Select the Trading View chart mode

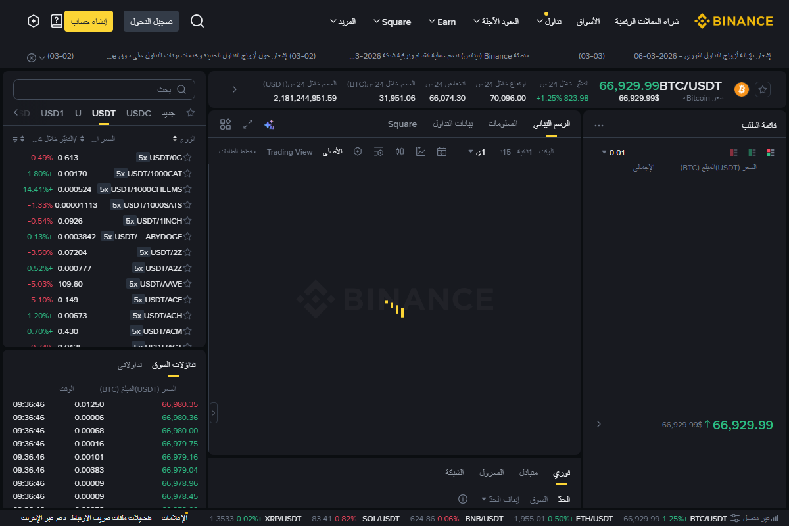[x=290, y=152]
